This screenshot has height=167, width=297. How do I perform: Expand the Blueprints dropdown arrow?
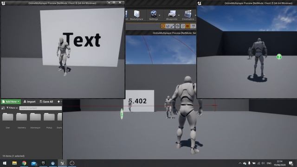point(179,15)
